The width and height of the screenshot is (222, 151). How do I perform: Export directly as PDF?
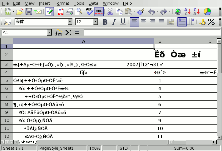(60, 12)
